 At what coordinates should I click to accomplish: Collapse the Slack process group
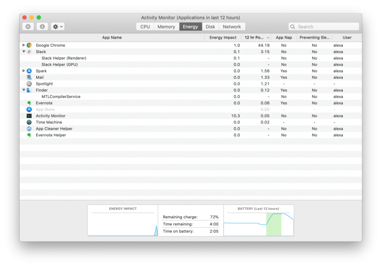pos(23,52)
